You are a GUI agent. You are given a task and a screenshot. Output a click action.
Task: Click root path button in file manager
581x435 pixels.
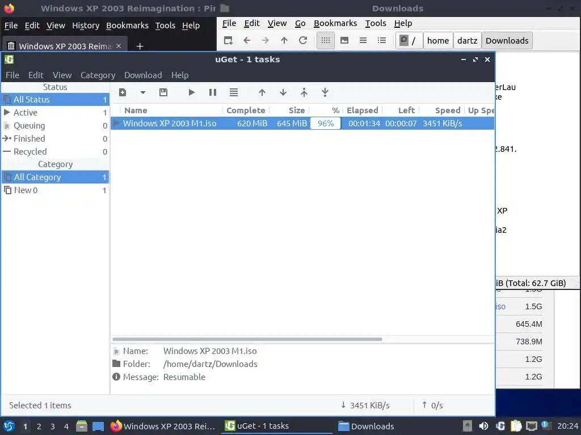409,40
